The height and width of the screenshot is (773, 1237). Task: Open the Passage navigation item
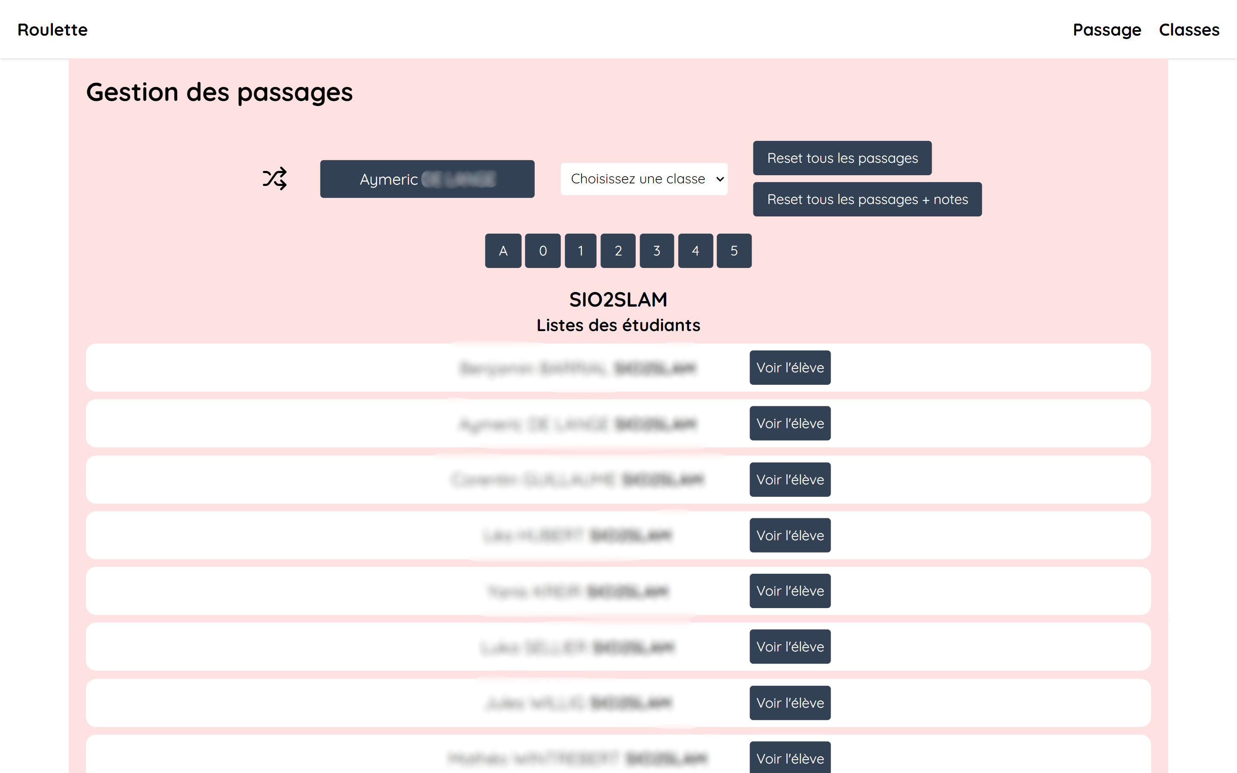[1106, 29]
